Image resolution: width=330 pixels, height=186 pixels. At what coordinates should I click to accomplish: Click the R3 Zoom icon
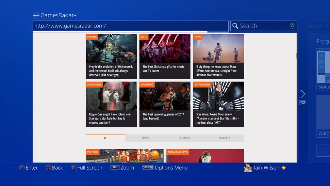[x=115, y=168]
